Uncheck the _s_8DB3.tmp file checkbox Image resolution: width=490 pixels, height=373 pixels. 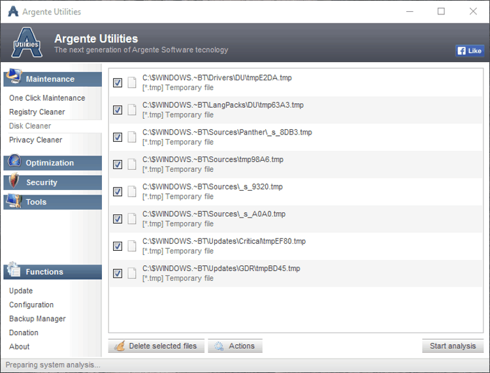coord(118,137)
